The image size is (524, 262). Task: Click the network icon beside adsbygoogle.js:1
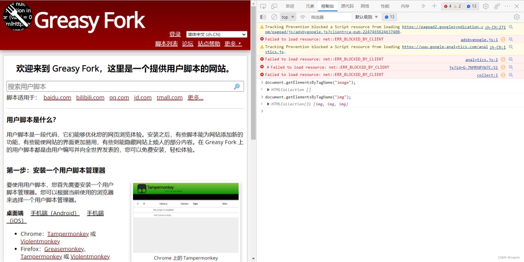[503, 40]
